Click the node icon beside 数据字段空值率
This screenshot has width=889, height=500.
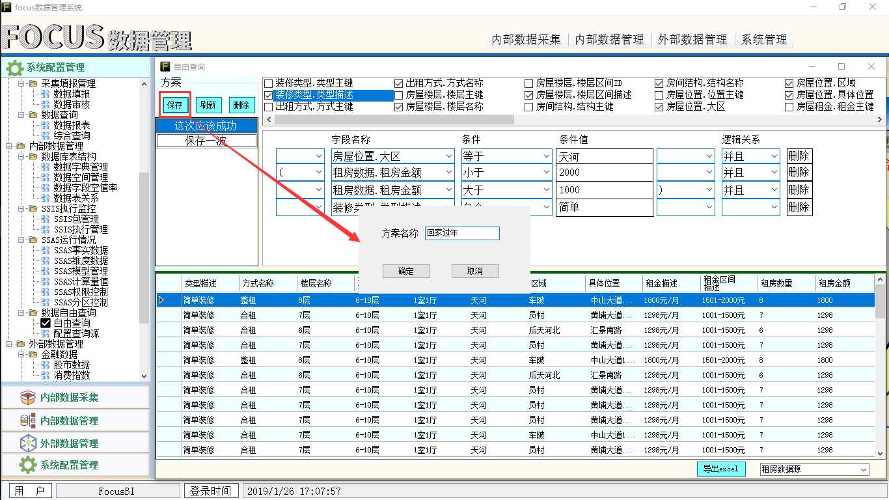point(46,187)
